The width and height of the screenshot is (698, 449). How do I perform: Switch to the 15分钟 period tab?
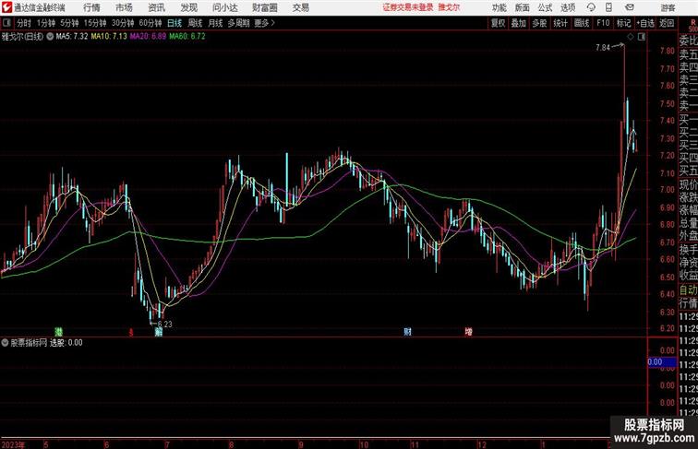click(95, 23)
